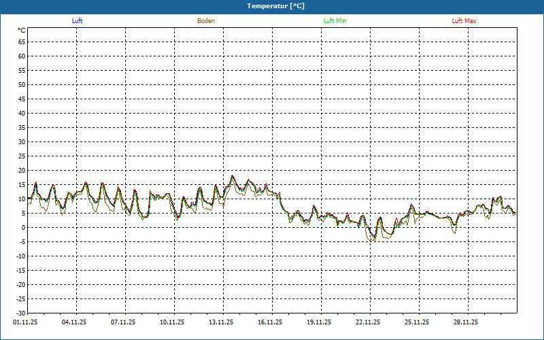Pick the 28.11.25 date label
The width and height of the screenshot is (544, 340).
click(x=466, y=323)
